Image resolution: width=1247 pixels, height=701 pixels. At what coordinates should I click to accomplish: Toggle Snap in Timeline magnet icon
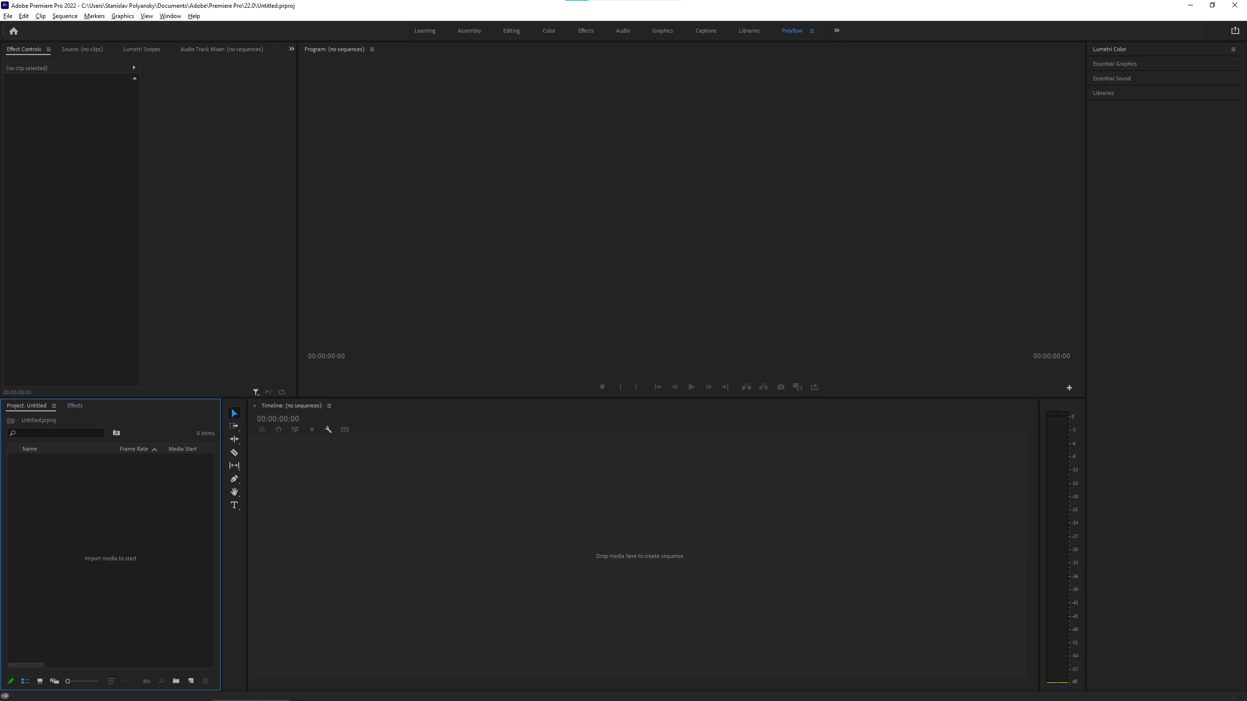click(279, 429)
